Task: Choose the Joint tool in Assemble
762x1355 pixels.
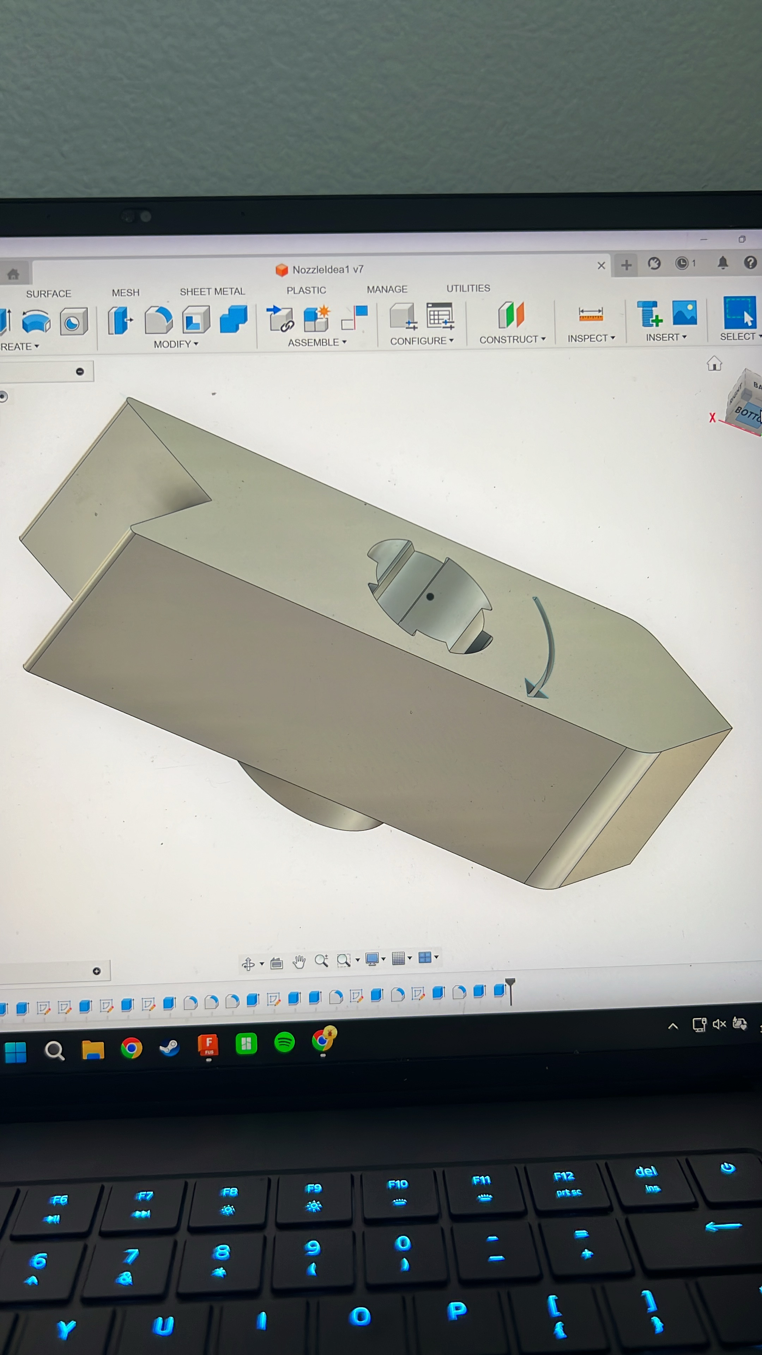Action: point(355,317)
